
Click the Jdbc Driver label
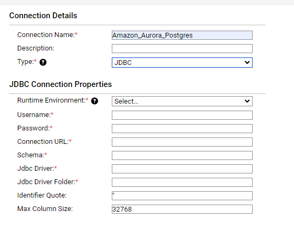click(x=37, y=169)
